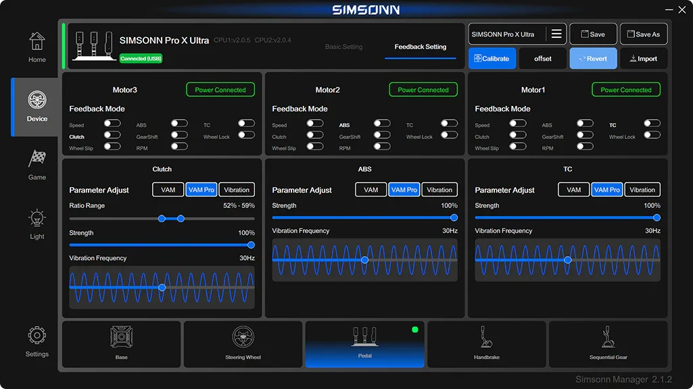Click the Calibrate button
The height and width of the screenshot is (389, 693).
click(x=492, y=58)
